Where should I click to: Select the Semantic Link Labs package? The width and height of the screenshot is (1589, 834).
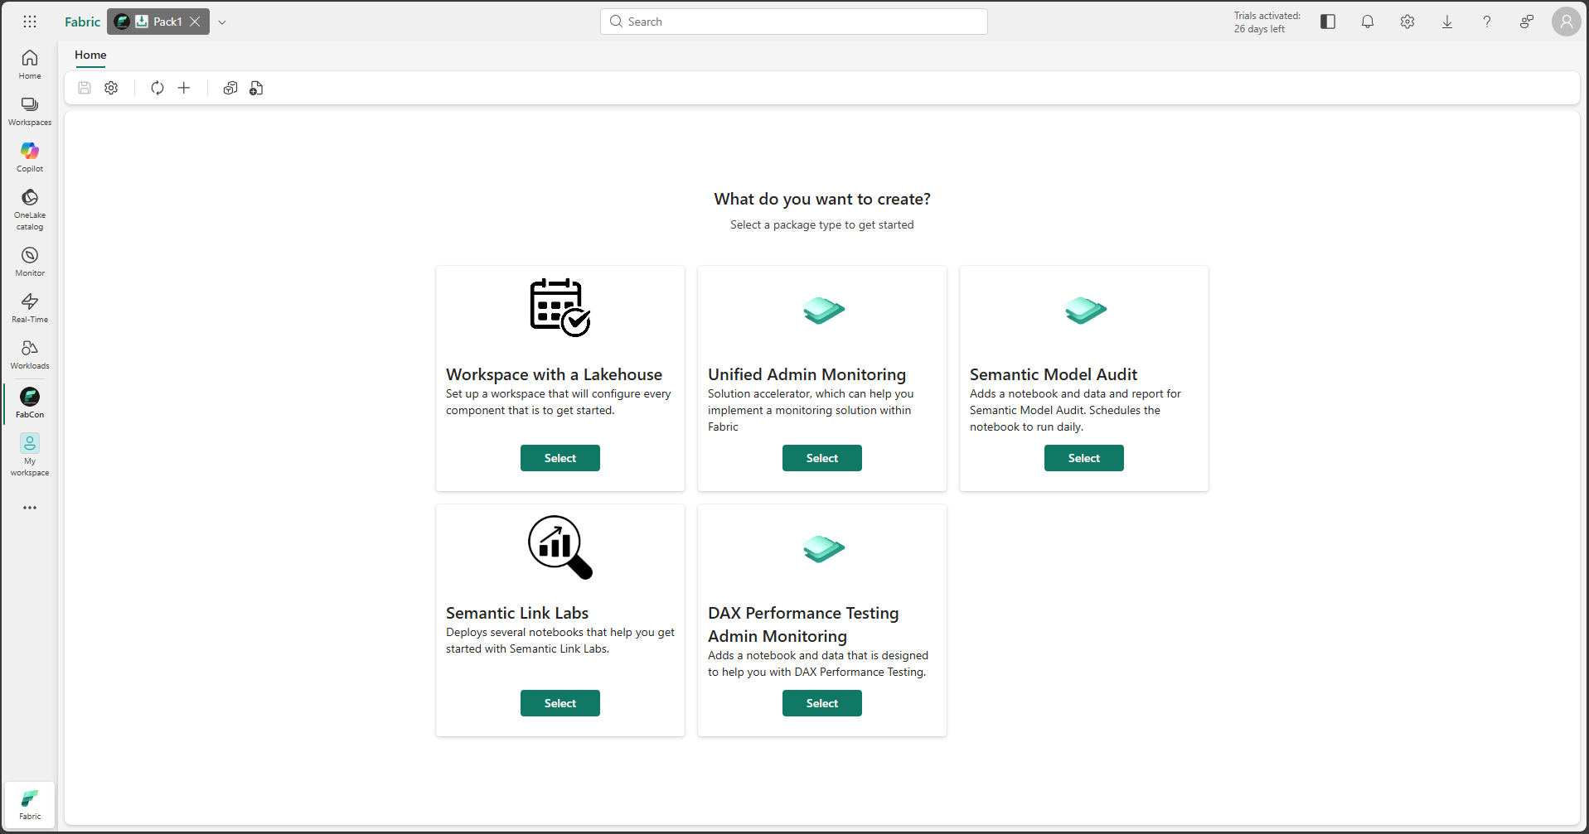(560, 702)
